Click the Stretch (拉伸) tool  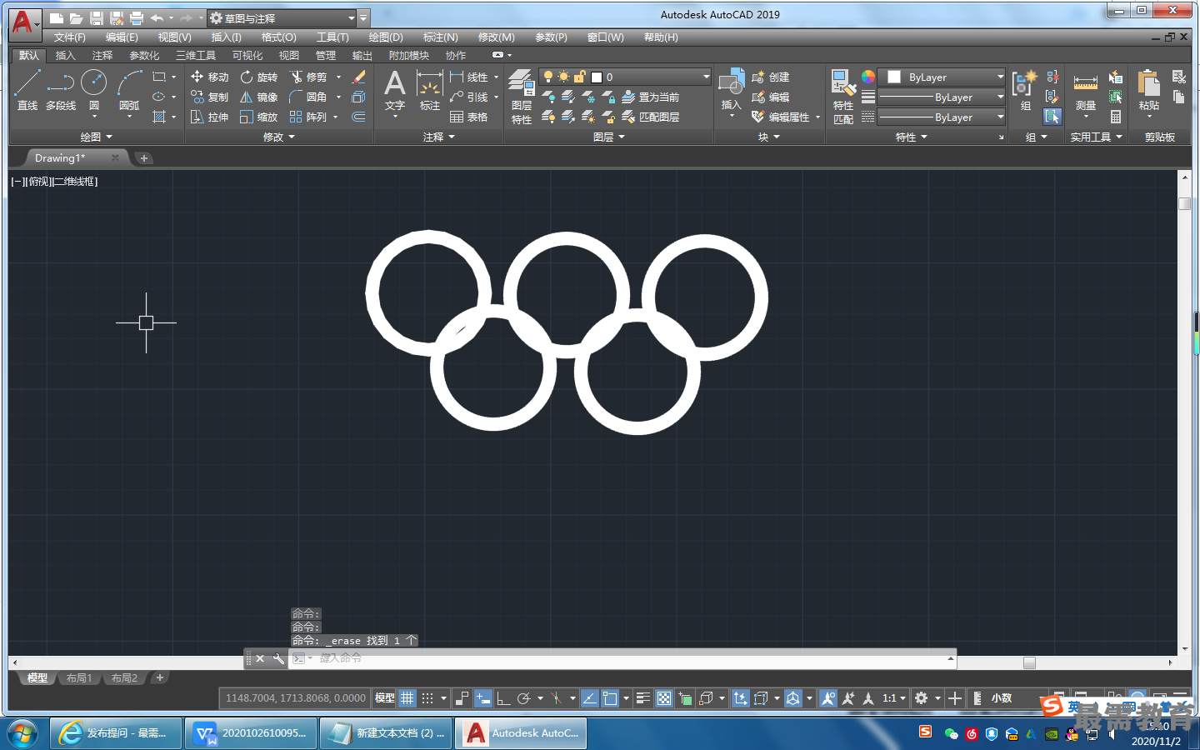209,117
